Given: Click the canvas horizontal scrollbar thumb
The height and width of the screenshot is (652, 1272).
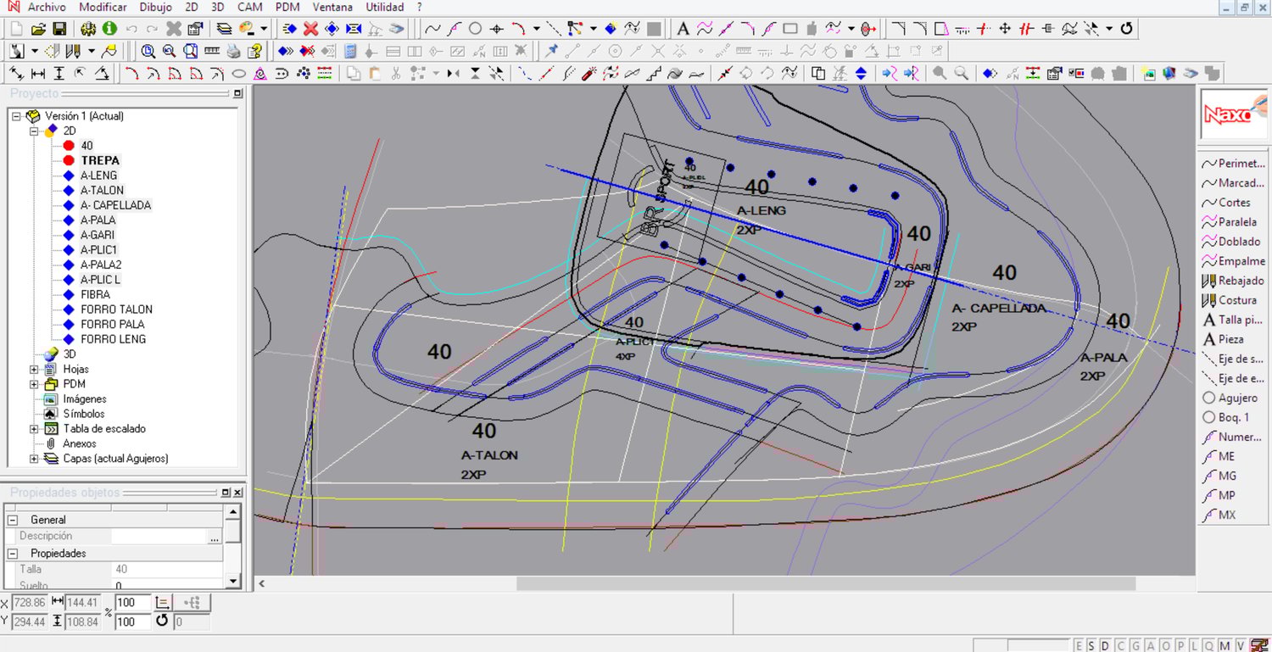Looking at the screenshot, I should point(825,583).
